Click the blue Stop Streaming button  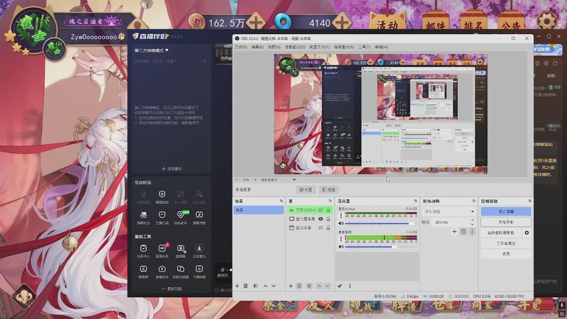(x=506, y=211)
